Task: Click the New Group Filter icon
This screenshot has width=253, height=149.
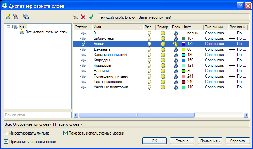Action: click(x=16, y=17)
